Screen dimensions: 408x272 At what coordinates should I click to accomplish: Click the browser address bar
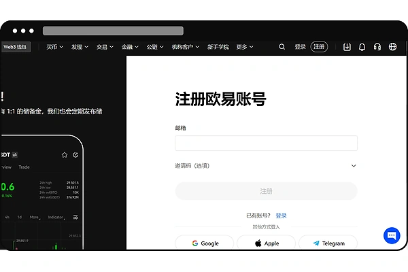click(113, 31)
